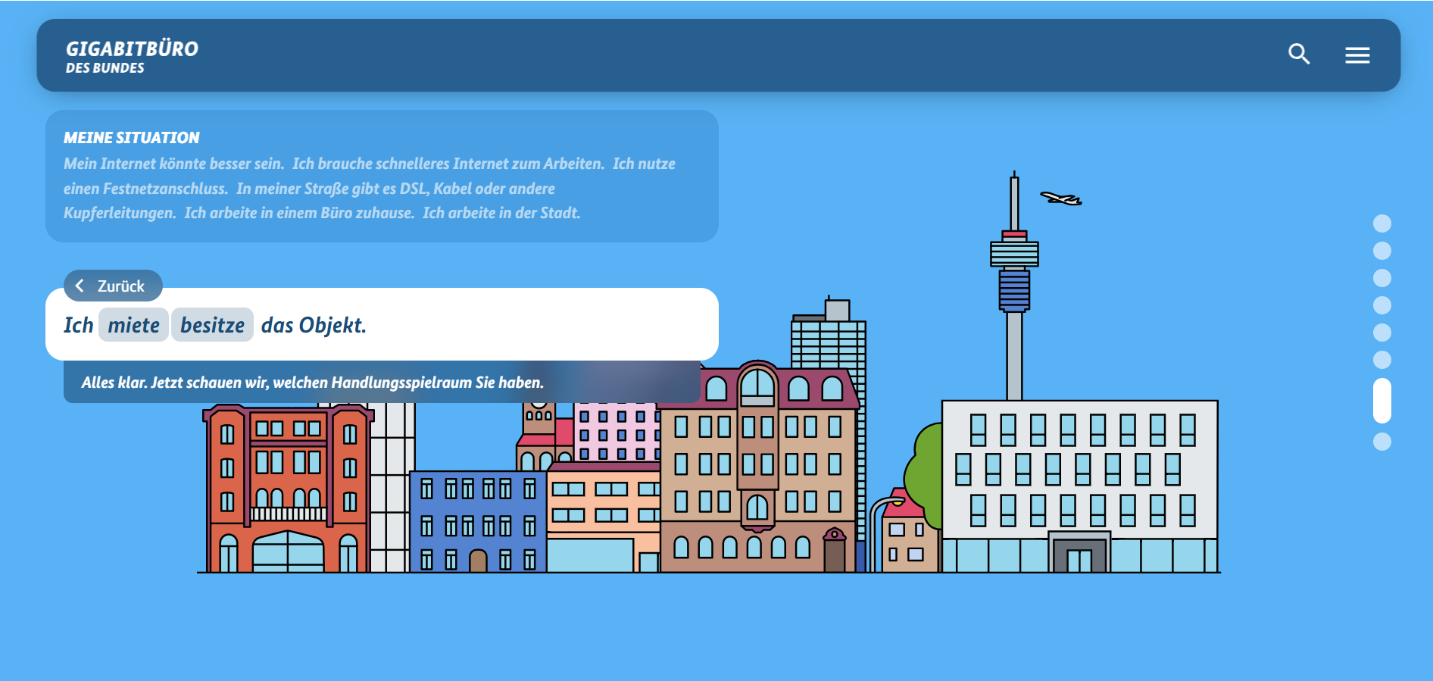Jump to the first step dot
The height and width of the screenshot is (681, 1433).
point(1382,223)
